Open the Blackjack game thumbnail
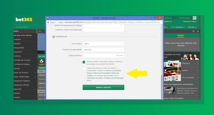Screen dimensions: 214x115 172,64
